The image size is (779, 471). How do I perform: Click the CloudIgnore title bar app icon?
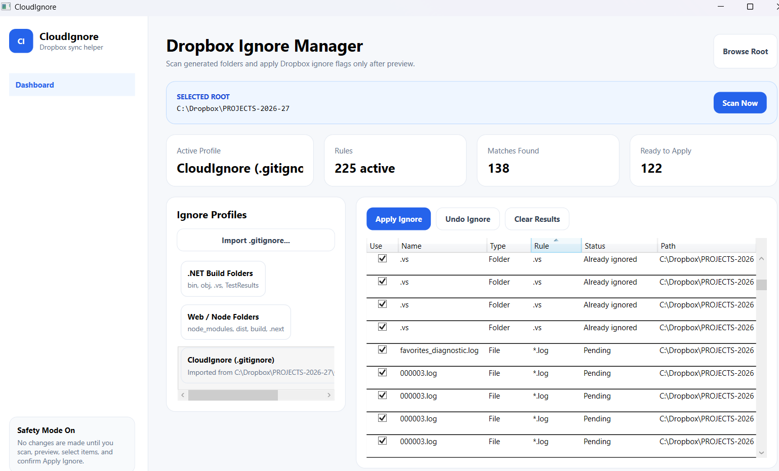tap(6, 7)
